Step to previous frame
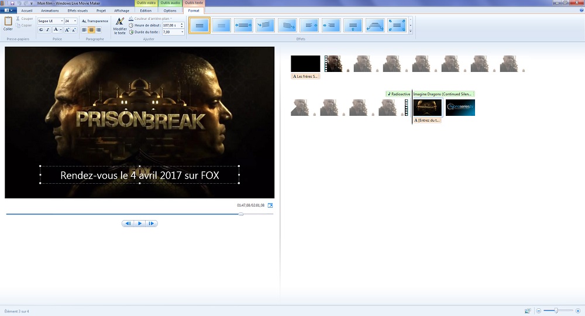The image size is (585, 316). click(x=128, y=224)
